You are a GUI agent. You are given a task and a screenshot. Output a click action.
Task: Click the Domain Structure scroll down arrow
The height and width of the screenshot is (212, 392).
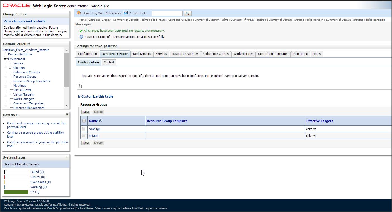pyautogui.click(x=66, y=106)
